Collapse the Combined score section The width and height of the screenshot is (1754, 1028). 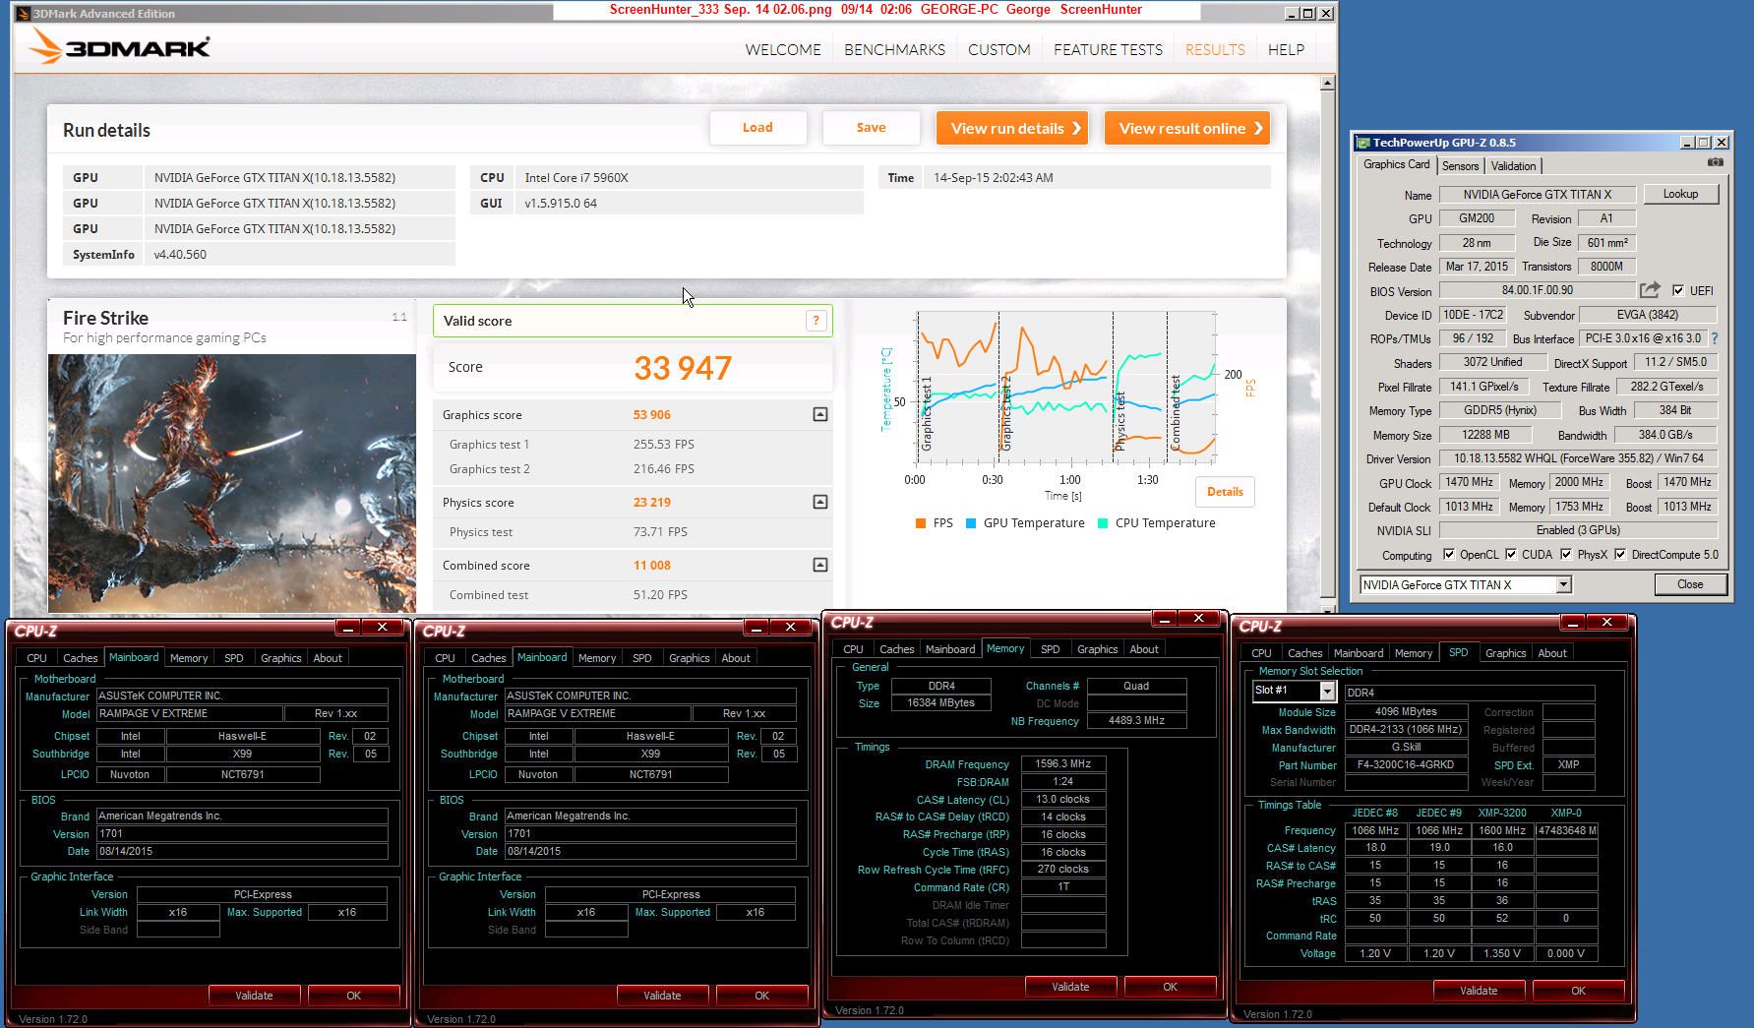click(820, 565)
